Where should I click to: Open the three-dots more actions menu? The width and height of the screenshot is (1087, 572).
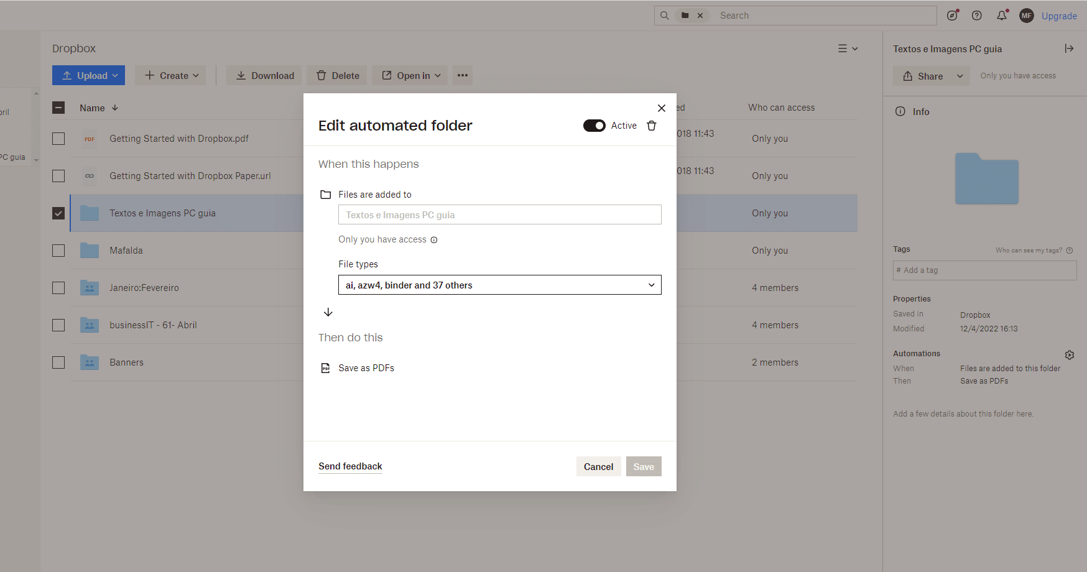tap(462, 76)
